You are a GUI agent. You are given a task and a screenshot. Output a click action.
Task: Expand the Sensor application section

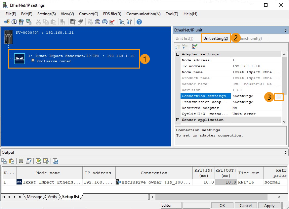[178, 120]
